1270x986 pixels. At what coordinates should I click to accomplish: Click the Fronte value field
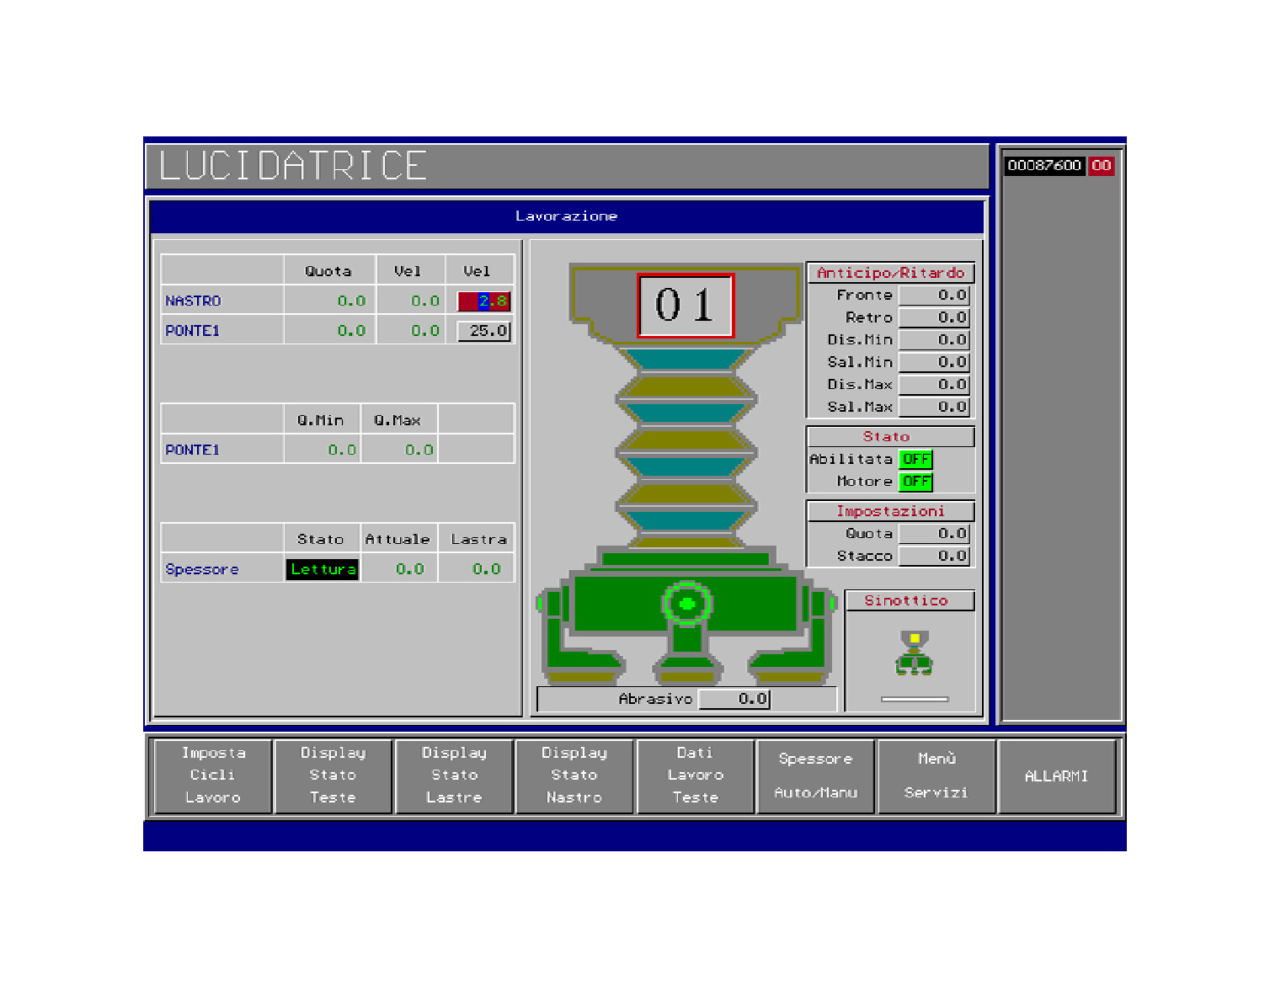[935, 296]
